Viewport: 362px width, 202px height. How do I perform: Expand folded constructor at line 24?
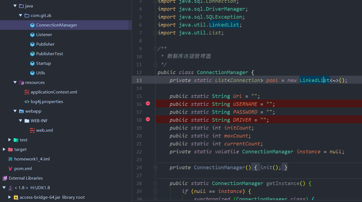click(x=155, y=168)
